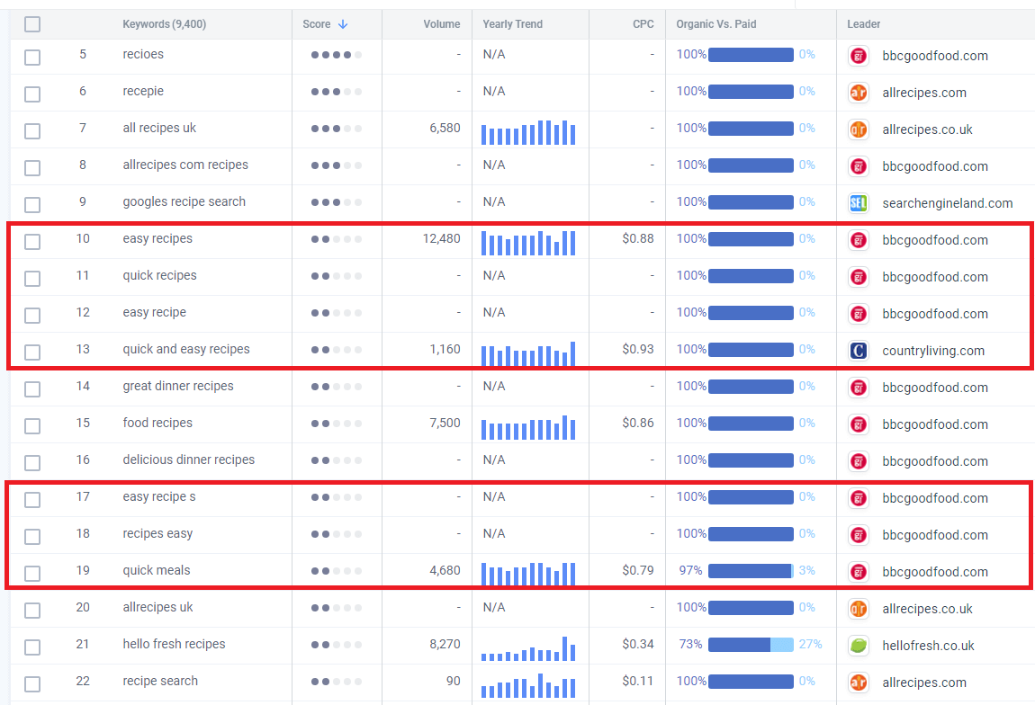Click the yearly trend chart for "food recipes"
Image resolution: width=1035 pixels, height=705 pixels.
coord(527,424)
